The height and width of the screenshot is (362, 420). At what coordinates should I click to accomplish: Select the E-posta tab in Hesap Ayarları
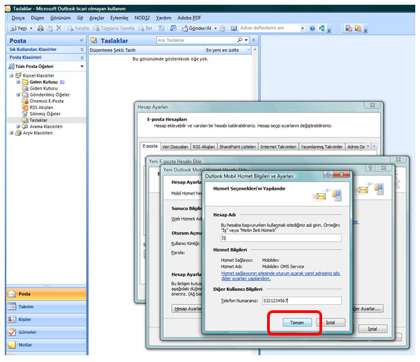click(x=150, y=146)
